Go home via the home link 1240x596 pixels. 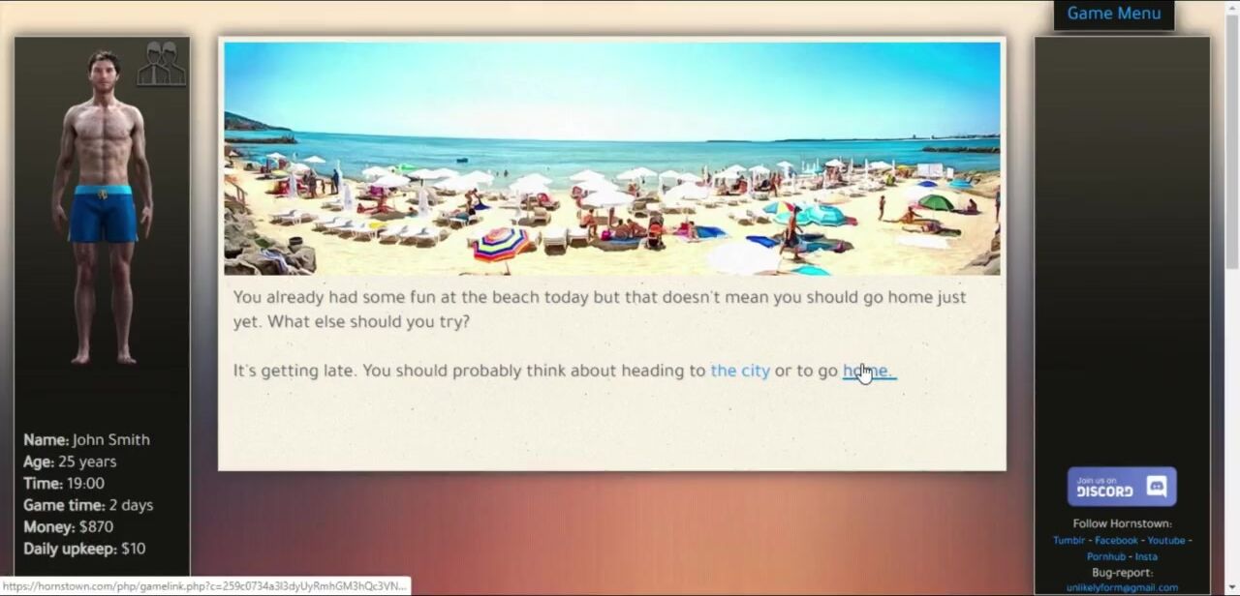868,371
